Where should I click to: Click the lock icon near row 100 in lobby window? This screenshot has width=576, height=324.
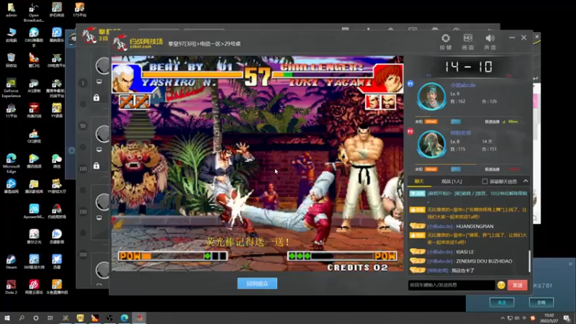coord(96,166)
